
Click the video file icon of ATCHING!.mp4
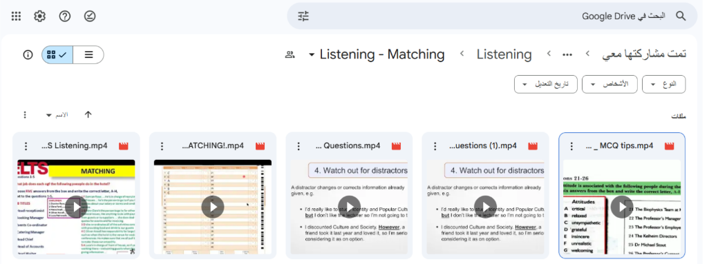click(x=260, y=146)
